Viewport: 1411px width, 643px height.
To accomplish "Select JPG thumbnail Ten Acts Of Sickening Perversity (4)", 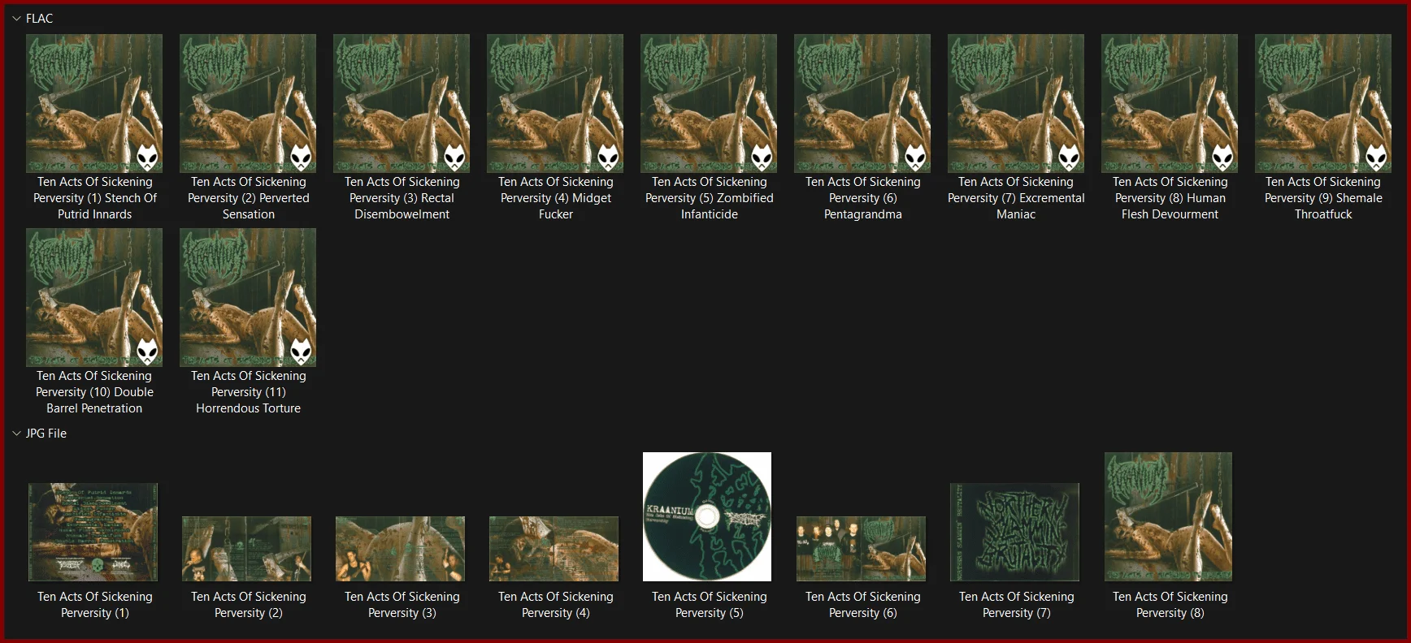I will tap(554, 549).
